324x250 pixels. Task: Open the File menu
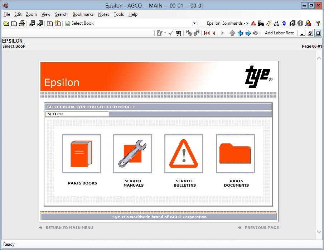point(7,14)
